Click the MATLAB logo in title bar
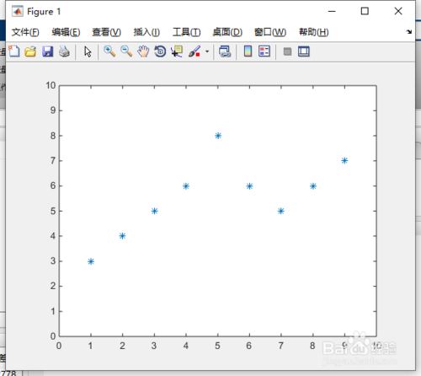This screenshot has width=421, height=376. [18, 11]
